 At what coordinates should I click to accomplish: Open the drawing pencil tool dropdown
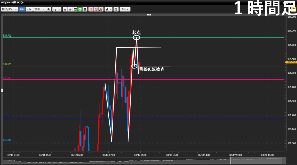coord(108,9)
